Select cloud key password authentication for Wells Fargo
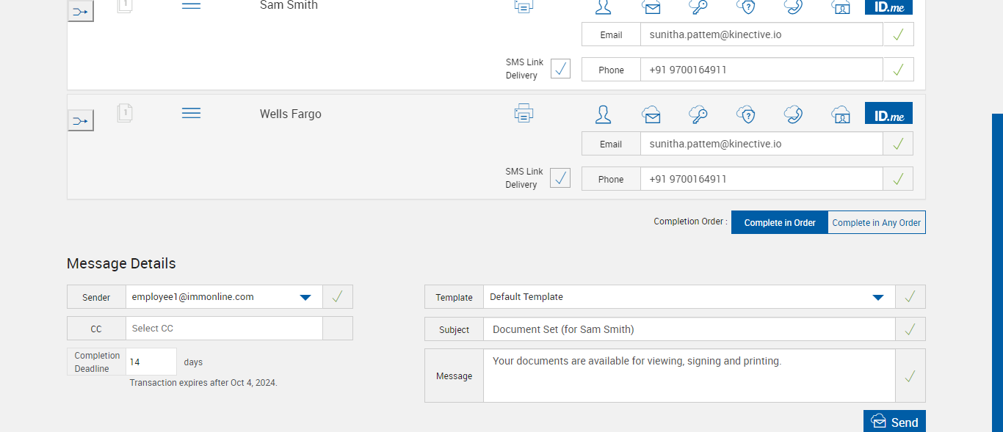Screen dimensions: 1003x432 [x=698, y=114]
